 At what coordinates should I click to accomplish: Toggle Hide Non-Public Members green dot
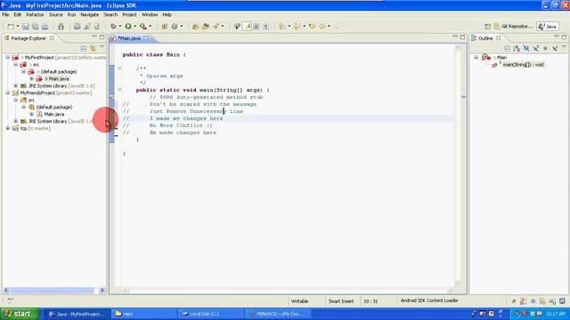click(545, 49)
